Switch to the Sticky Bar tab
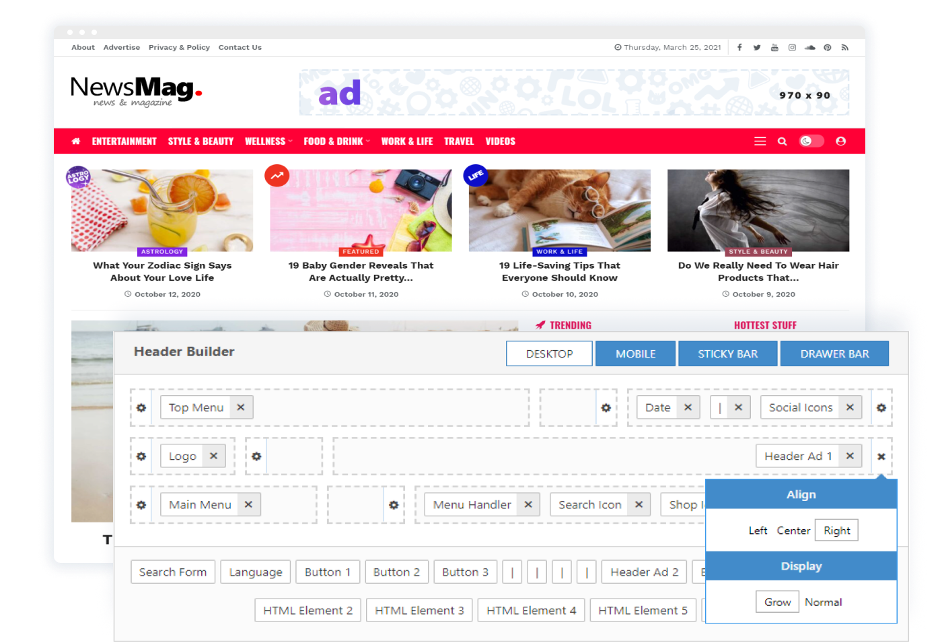The height and width of the screenshot is (643, 942). point(728,354)
